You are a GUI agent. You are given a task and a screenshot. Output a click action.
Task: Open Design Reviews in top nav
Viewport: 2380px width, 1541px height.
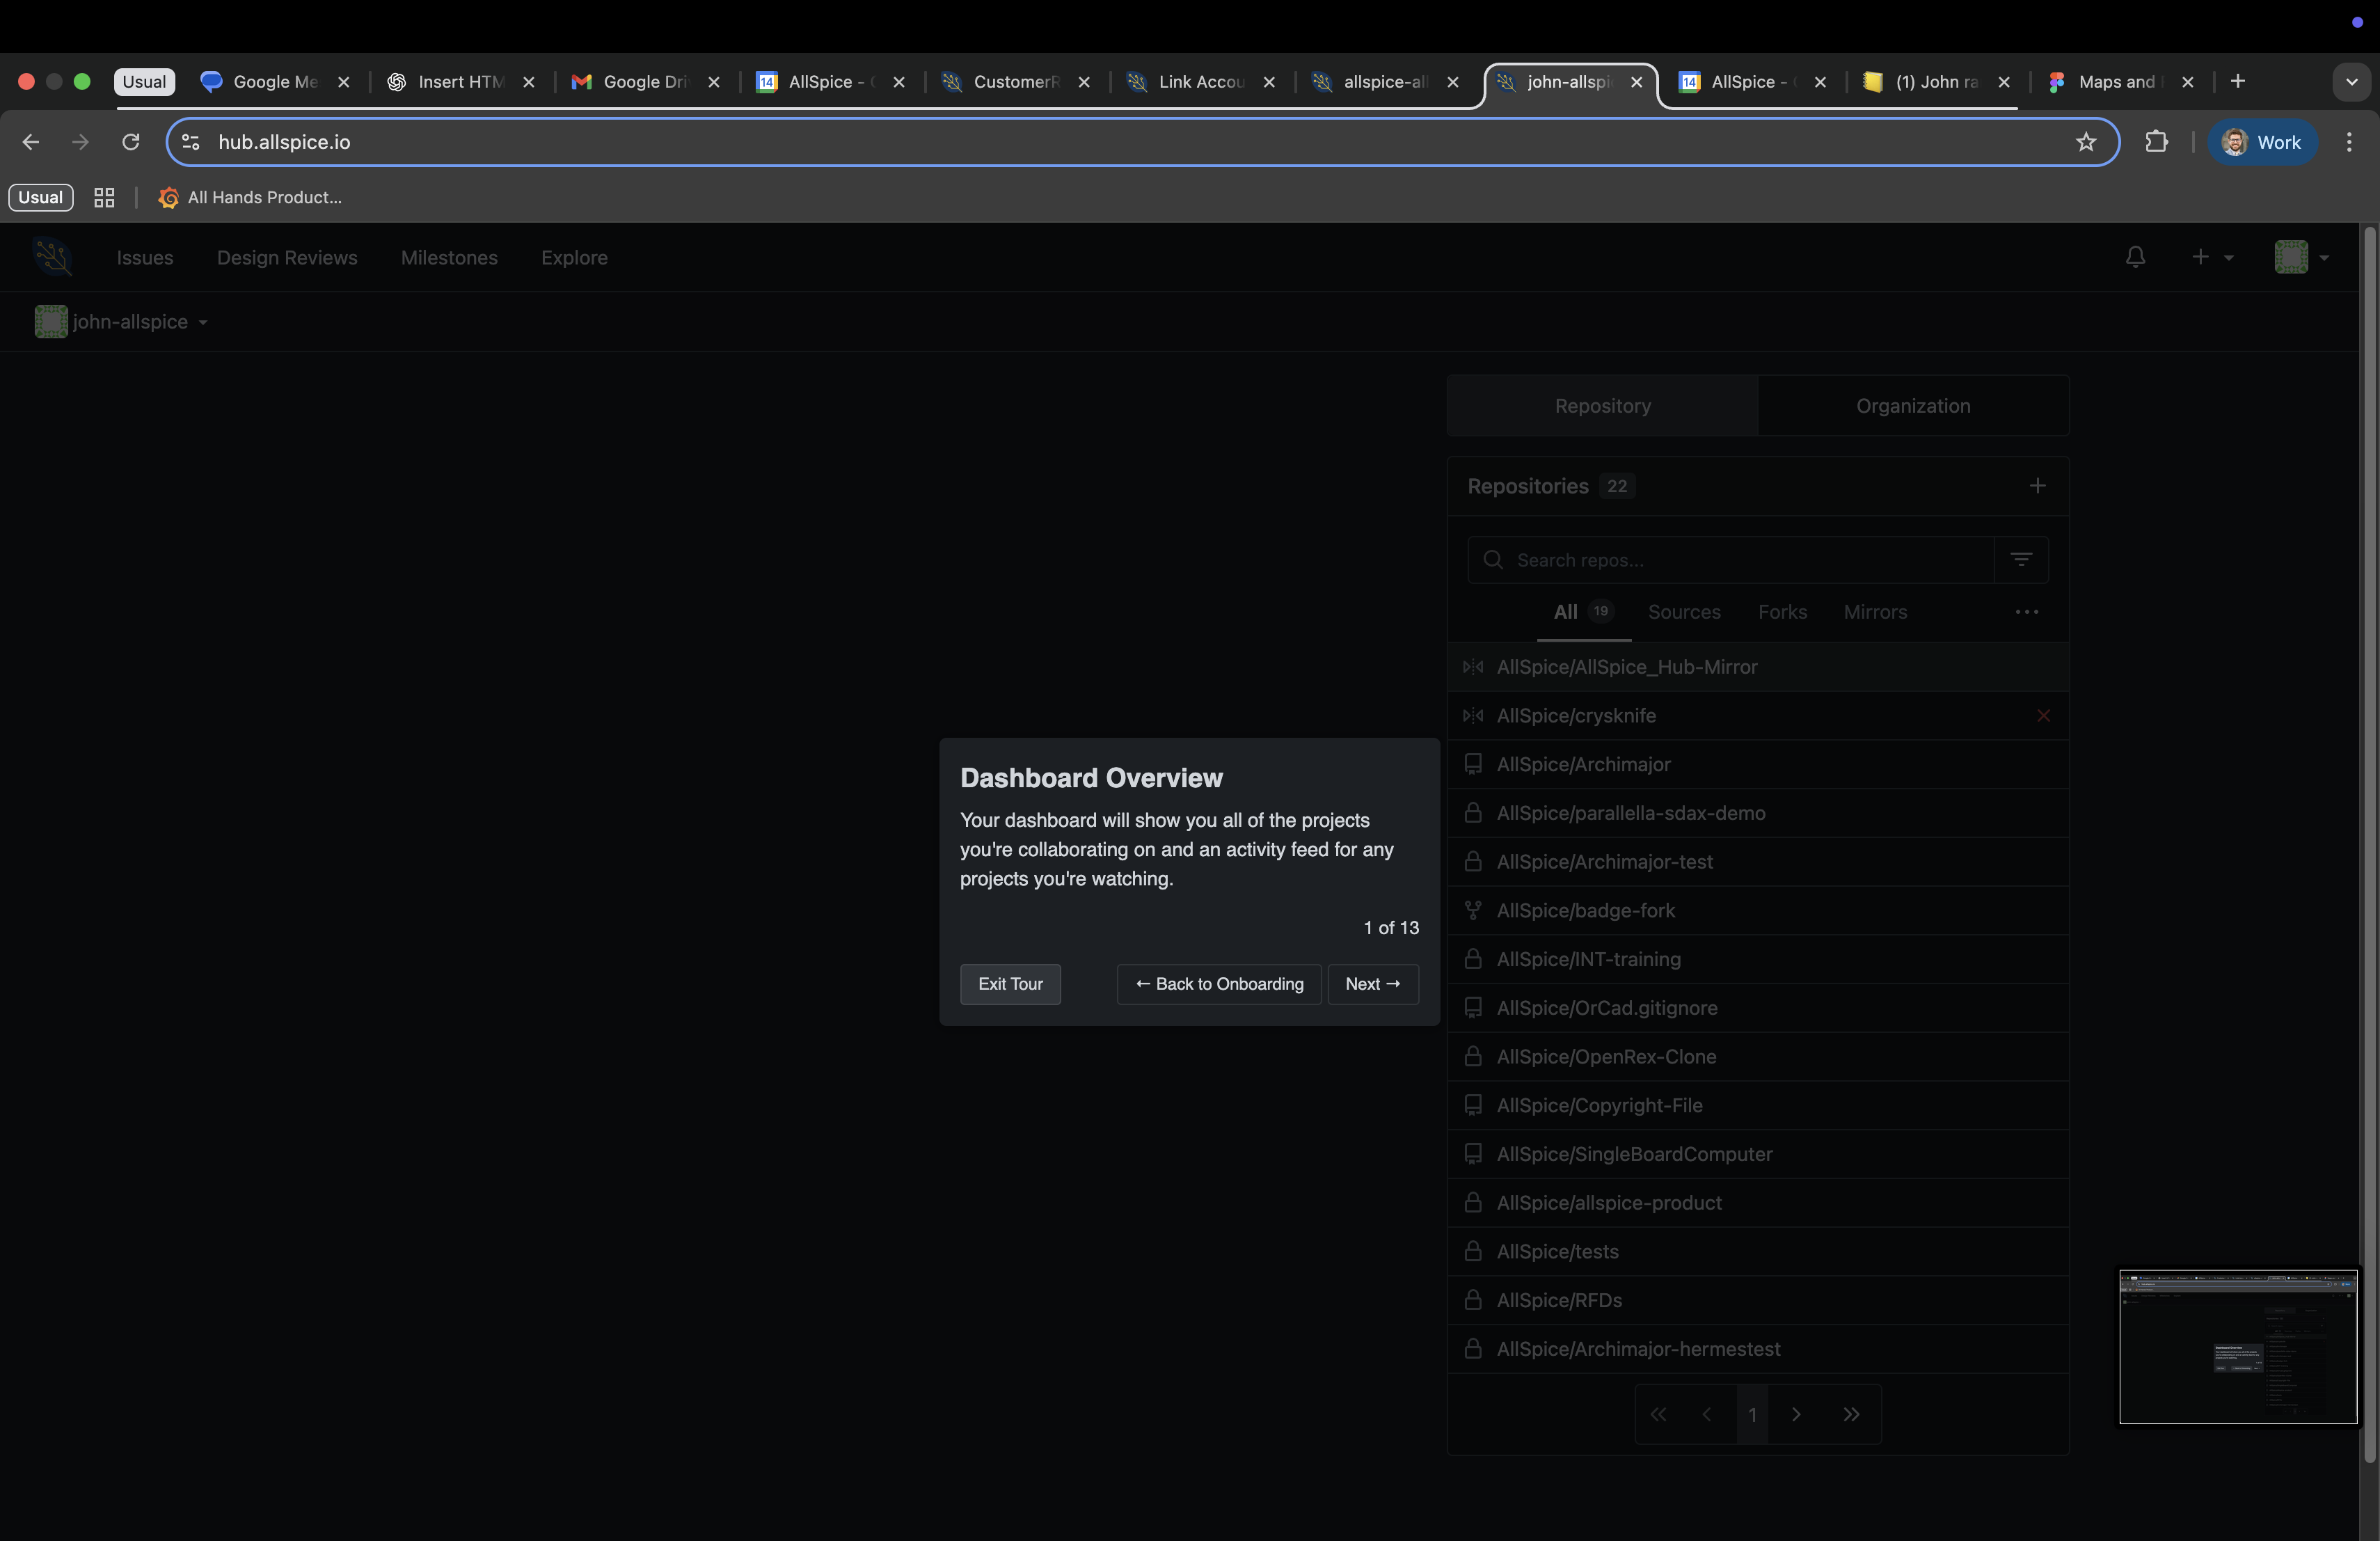click(287, 258)
